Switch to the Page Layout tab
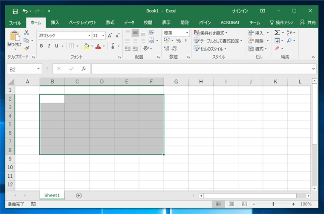324x214 pixels. pos(83,23)
